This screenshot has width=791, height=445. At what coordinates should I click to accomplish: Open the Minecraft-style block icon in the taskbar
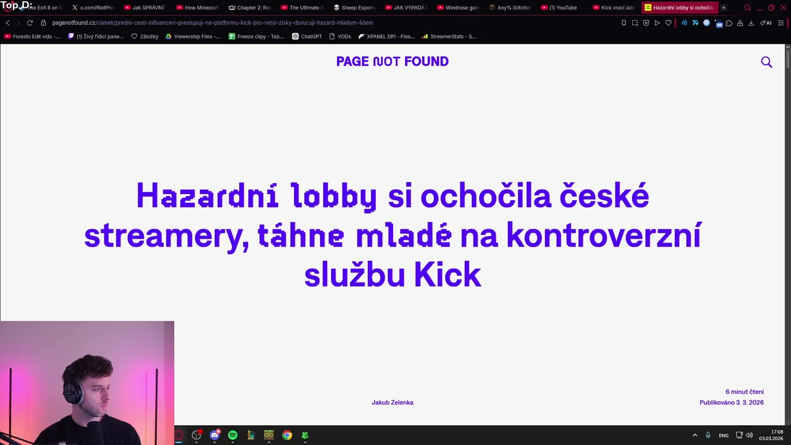coord(269,435)
